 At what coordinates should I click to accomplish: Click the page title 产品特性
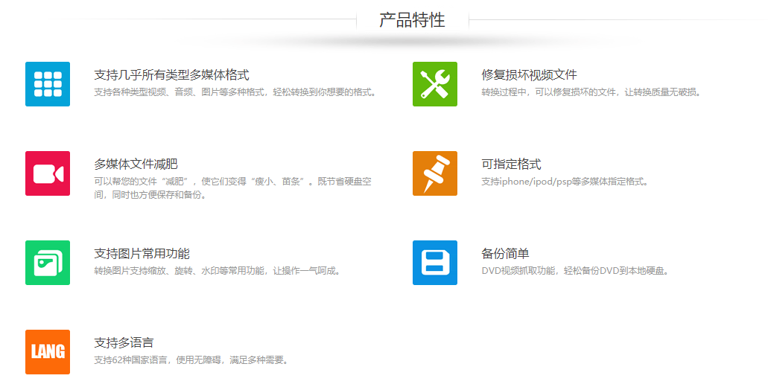(412, 20)
